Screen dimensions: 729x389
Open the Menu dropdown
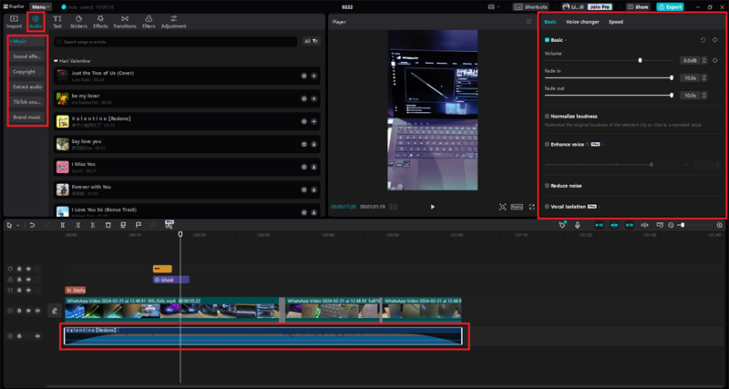tap(40, 6)
